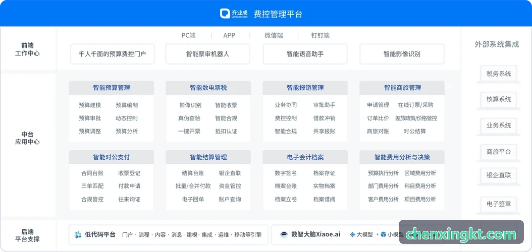Click the 电子签章 integration item
Viewport: 532px width, 252px height.
pyautogui.click(x=498, y=204)
